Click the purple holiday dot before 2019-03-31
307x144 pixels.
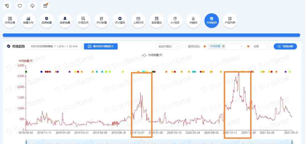click(x=70, y=72)
